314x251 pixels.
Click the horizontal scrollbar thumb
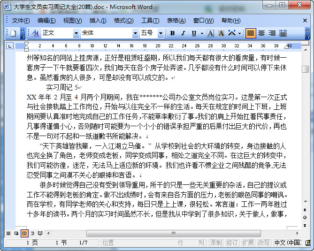click(x=174, y=233)
